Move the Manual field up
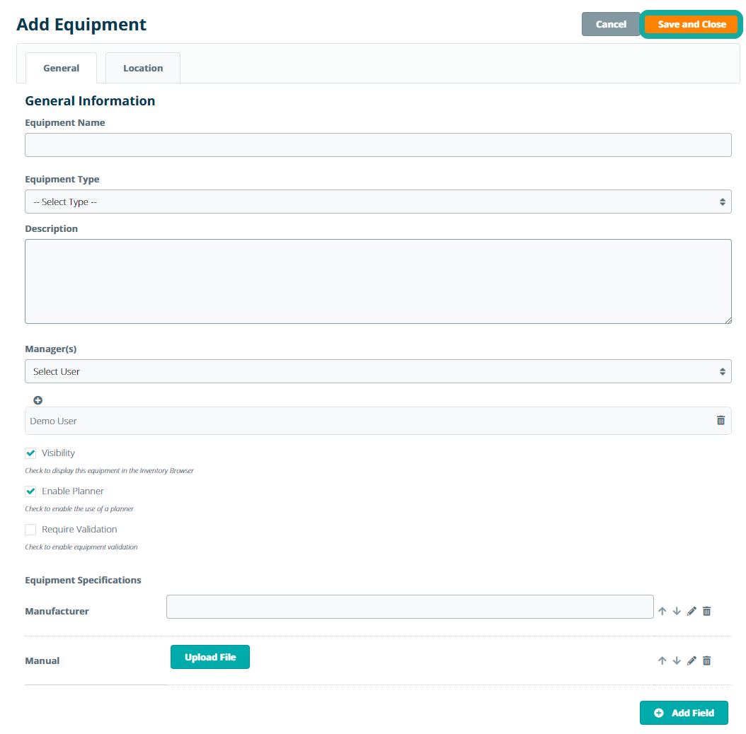This screenshot has height=734, width=746. pyautogui.click(x=662, y=660)
